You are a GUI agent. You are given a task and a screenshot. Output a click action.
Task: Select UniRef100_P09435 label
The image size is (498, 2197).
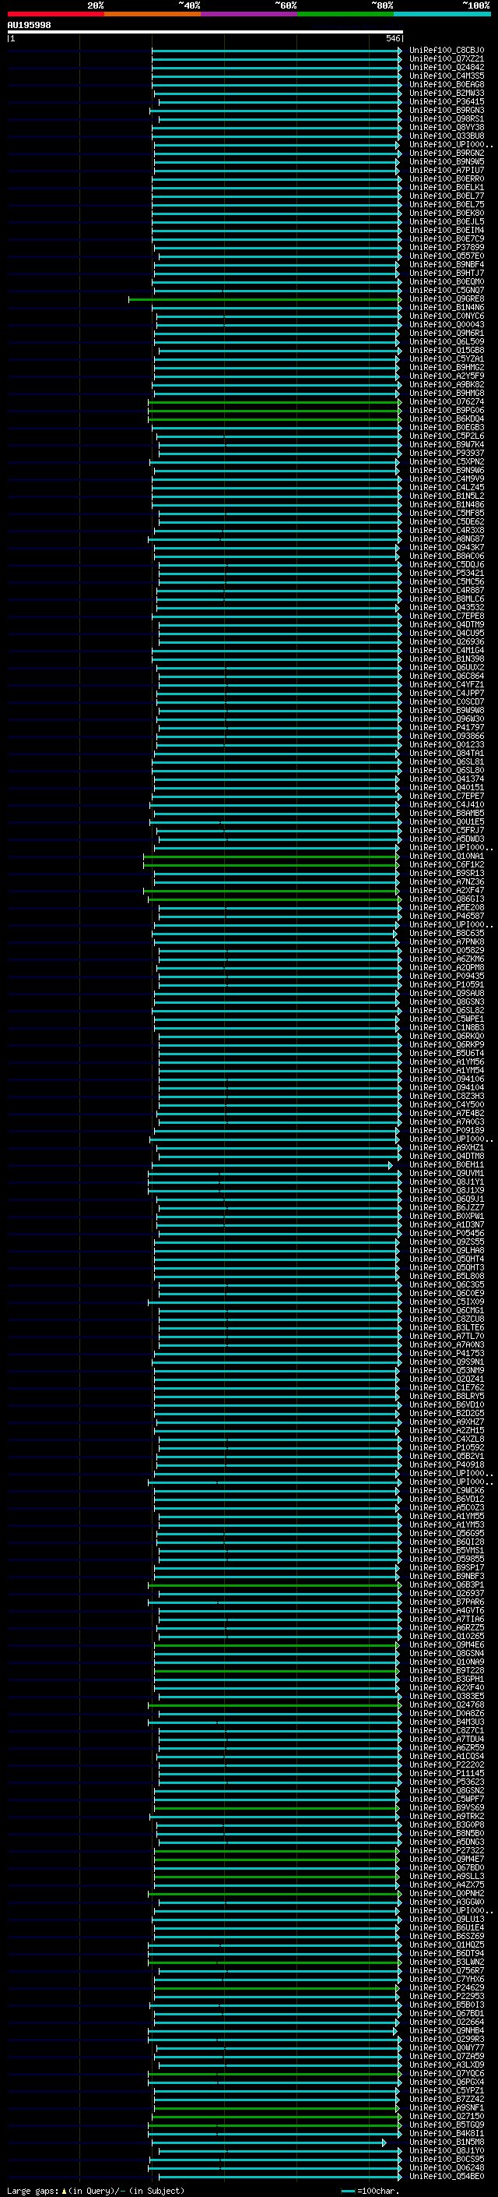coord(446,977)
